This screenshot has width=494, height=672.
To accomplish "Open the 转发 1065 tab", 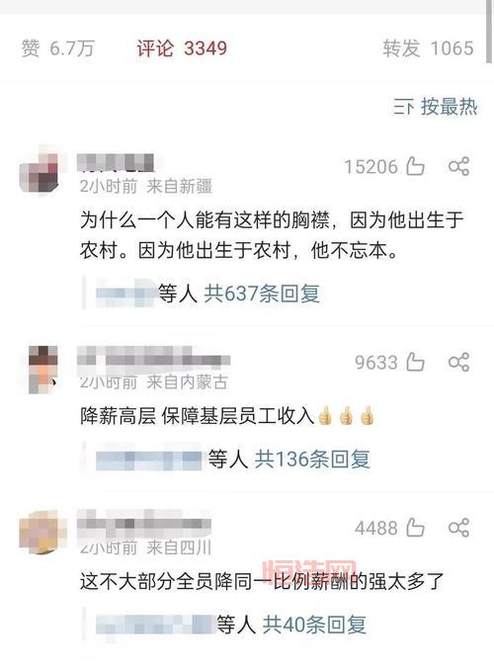I will tap(428, 48).
